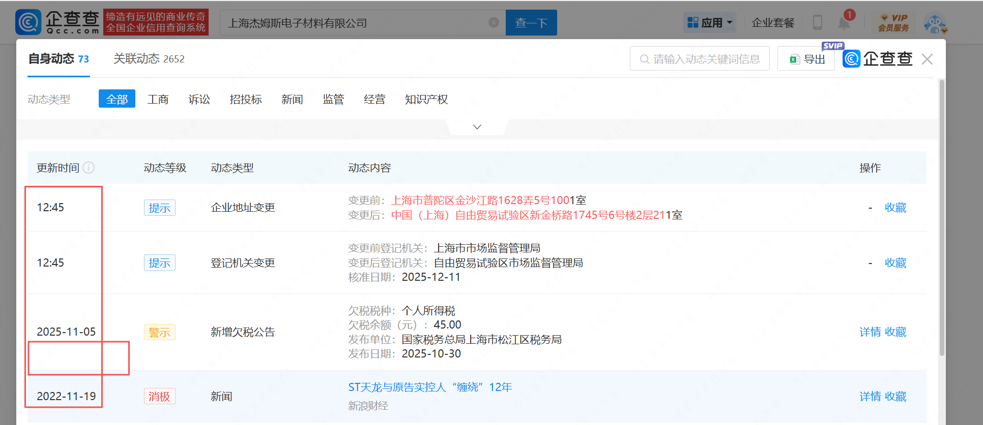Viewport: 983px width, 425px height.
Task: Click the 新增欠税公告 cell
Action: (243, 332)
